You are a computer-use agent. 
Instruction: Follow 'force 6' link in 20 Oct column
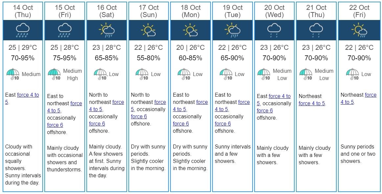265,110
